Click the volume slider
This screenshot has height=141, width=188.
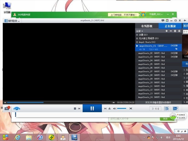122,109
